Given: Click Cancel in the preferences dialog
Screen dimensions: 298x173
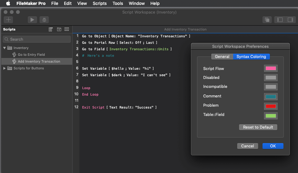Looking at the screenshot, I should click(x=247, y=146).
